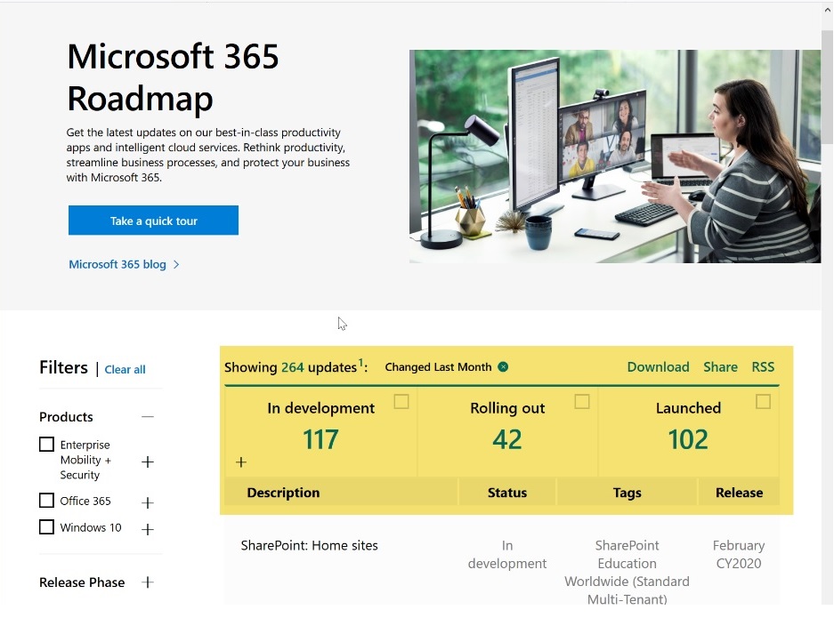Collapse the Products filter section
Viewport: 834px width, 618px height.
[x=148, y=417]
